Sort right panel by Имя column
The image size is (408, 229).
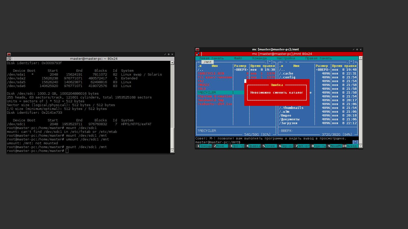tap(296, 66)
